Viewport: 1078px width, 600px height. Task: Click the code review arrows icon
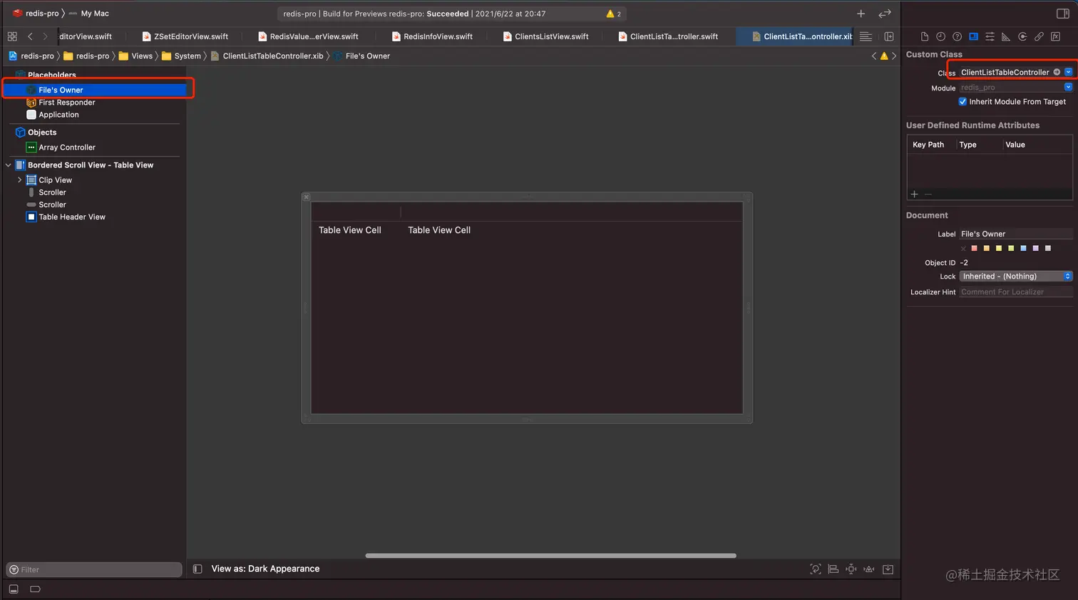(885, 14)
